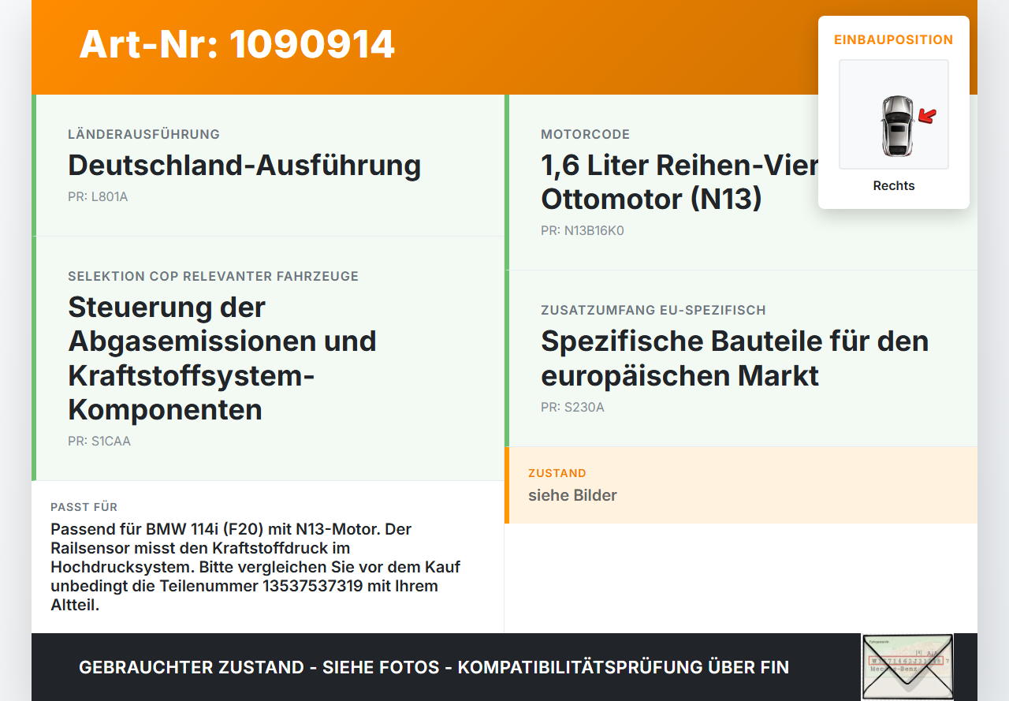Click the Zustand label

point(557,473)
